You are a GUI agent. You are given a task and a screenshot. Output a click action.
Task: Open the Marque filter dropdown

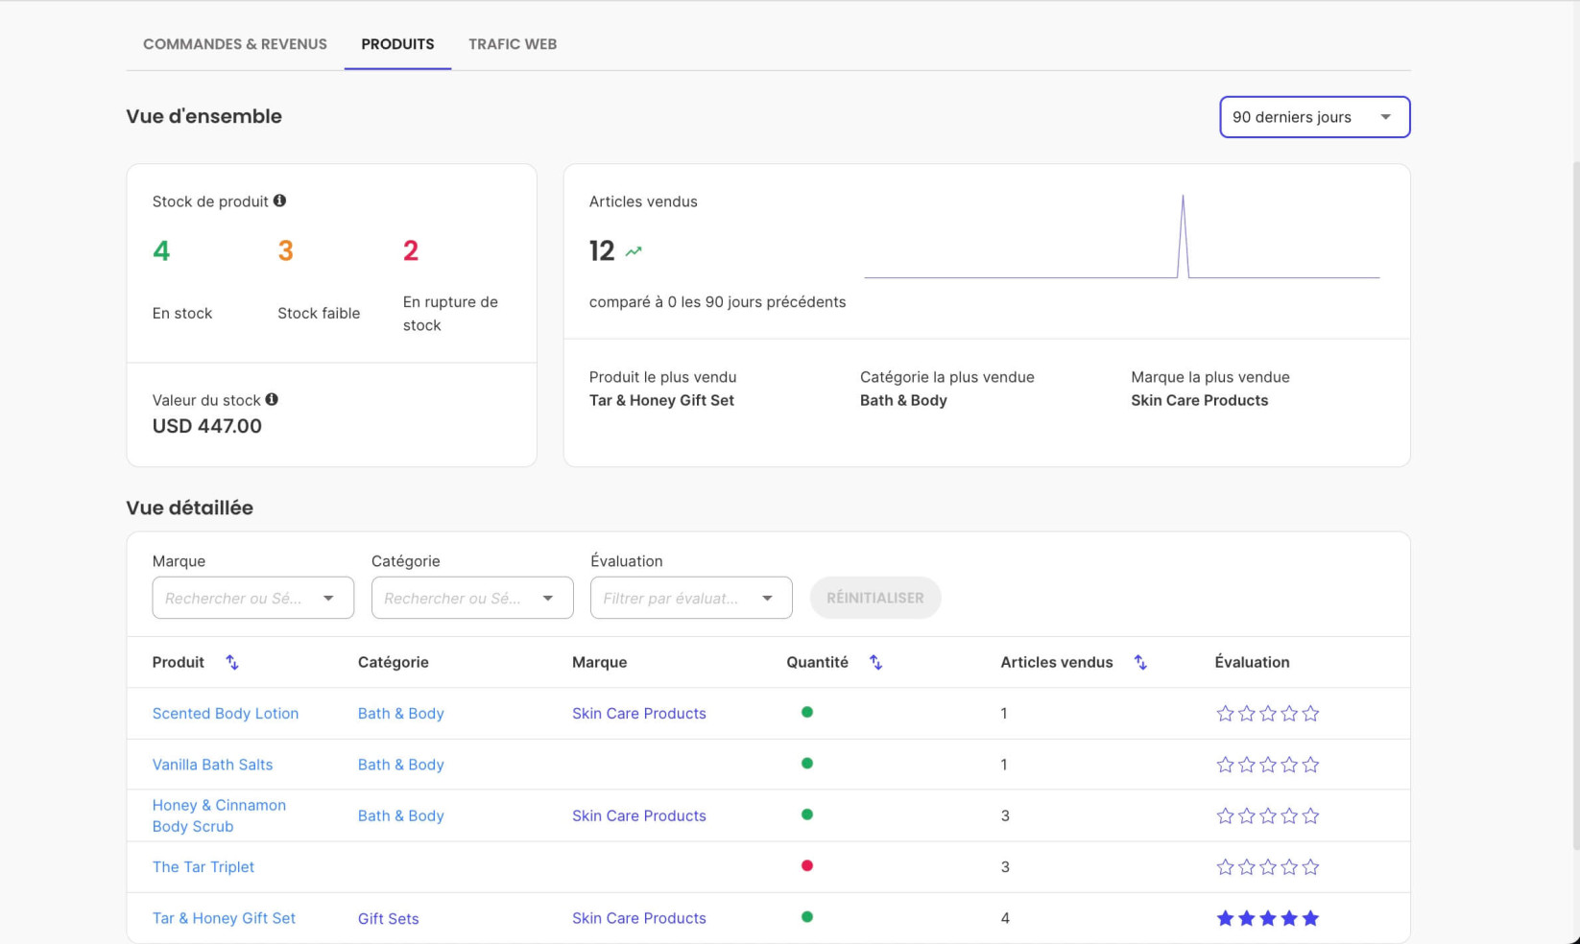(253, 598)
